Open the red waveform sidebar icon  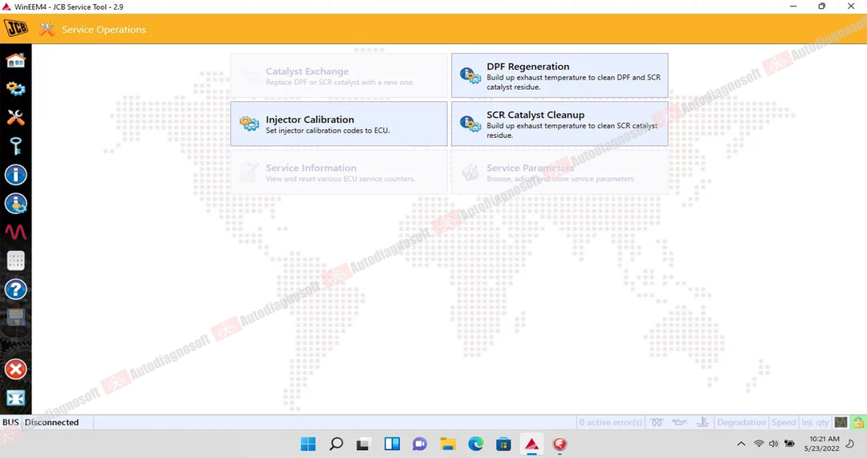pos(15,232)
